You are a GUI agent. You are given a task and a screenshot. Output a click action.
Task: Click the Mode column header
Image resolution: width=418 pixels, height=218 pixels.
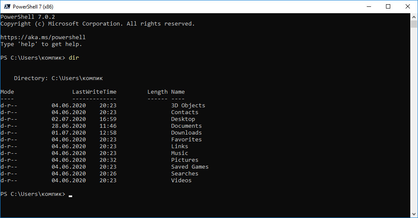pyautogui.click(x=7, y=92)
